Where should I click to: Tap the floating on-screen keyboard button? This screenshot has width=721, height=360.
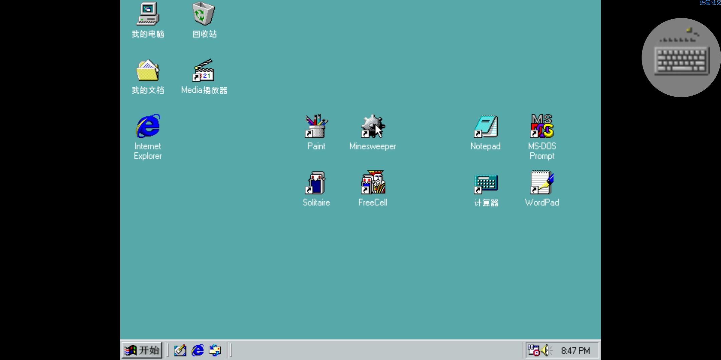coord(681,58)
